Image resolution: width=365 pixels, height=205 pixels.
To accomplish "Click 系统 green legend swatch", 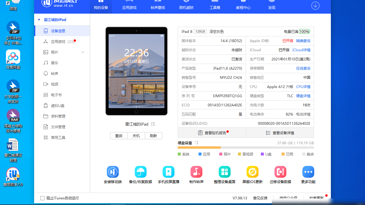I will point(179,154).
